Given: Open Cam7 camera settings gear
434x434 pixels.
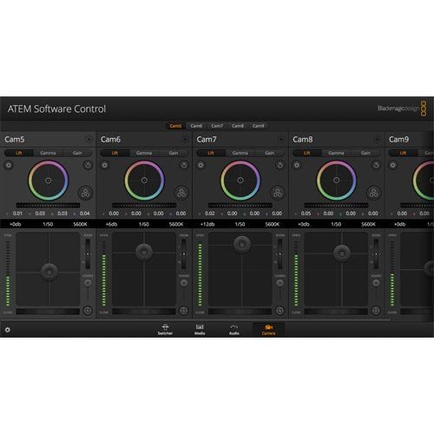Looking at the screenshot, I should click(201, 165).
